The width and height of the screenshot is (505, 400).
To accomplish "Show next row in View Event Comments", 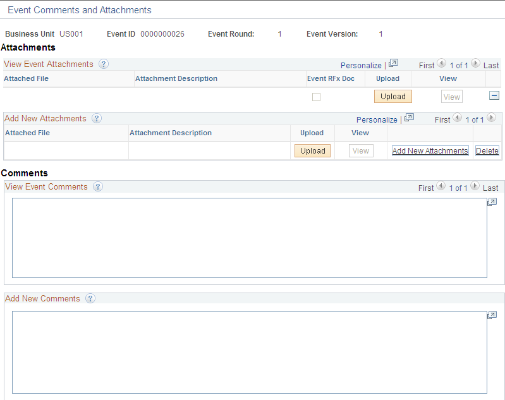I will (475, 186).
